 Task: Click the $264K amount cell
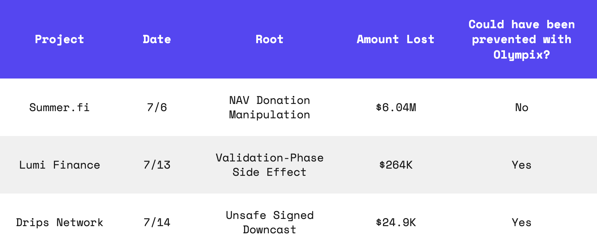[x=396, y=165]
